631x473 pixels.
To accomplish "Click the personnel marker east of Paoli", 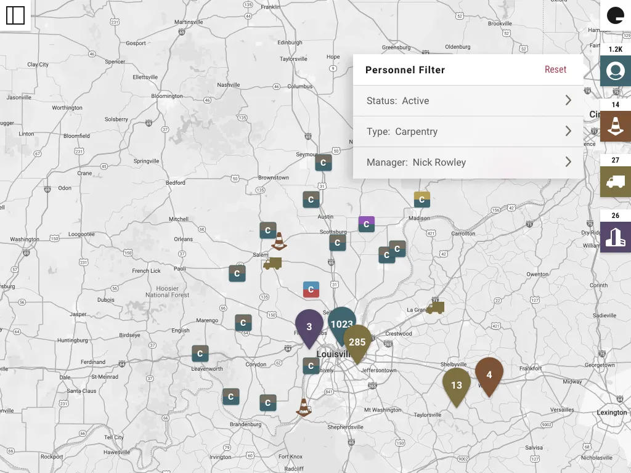I will click(237, 273).
